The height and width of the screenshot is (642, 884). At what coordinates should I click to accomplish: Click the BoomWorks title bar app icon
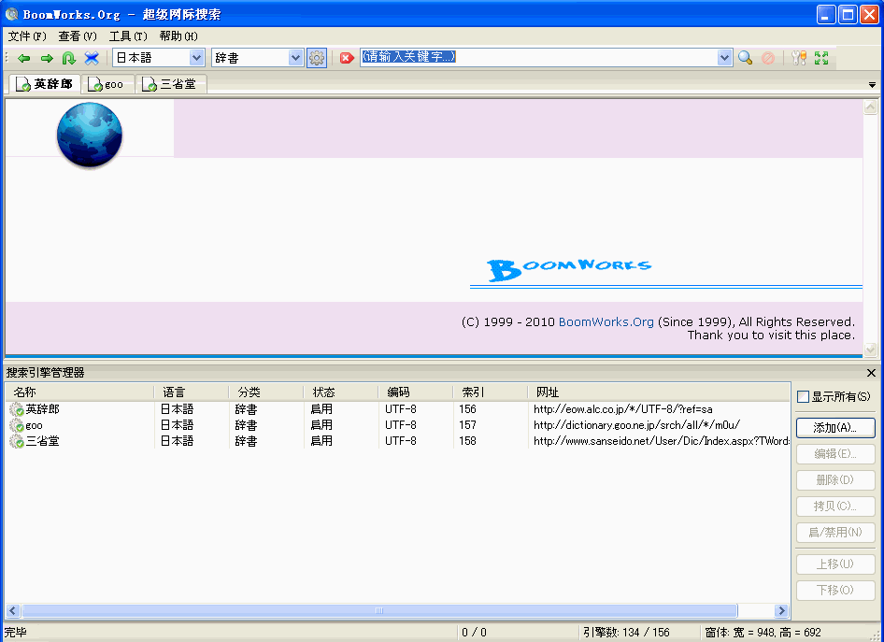[x=11, y=13]
